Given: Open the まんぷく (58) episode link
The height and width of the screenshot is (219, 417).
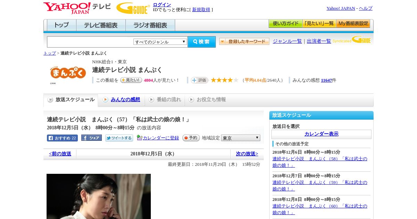Looking at the screenshot, I should pos(320,162).
